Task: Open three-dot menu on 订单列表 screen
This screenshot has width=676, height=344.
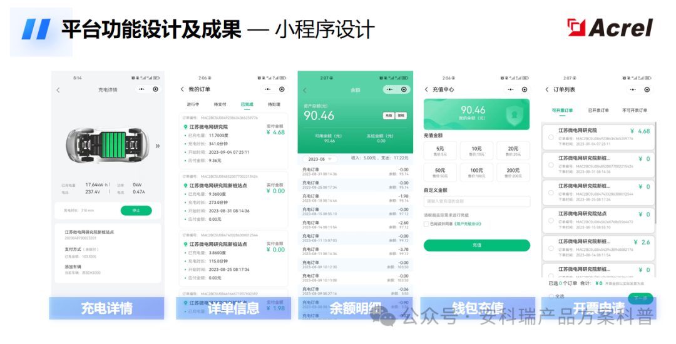Action: 633,89
